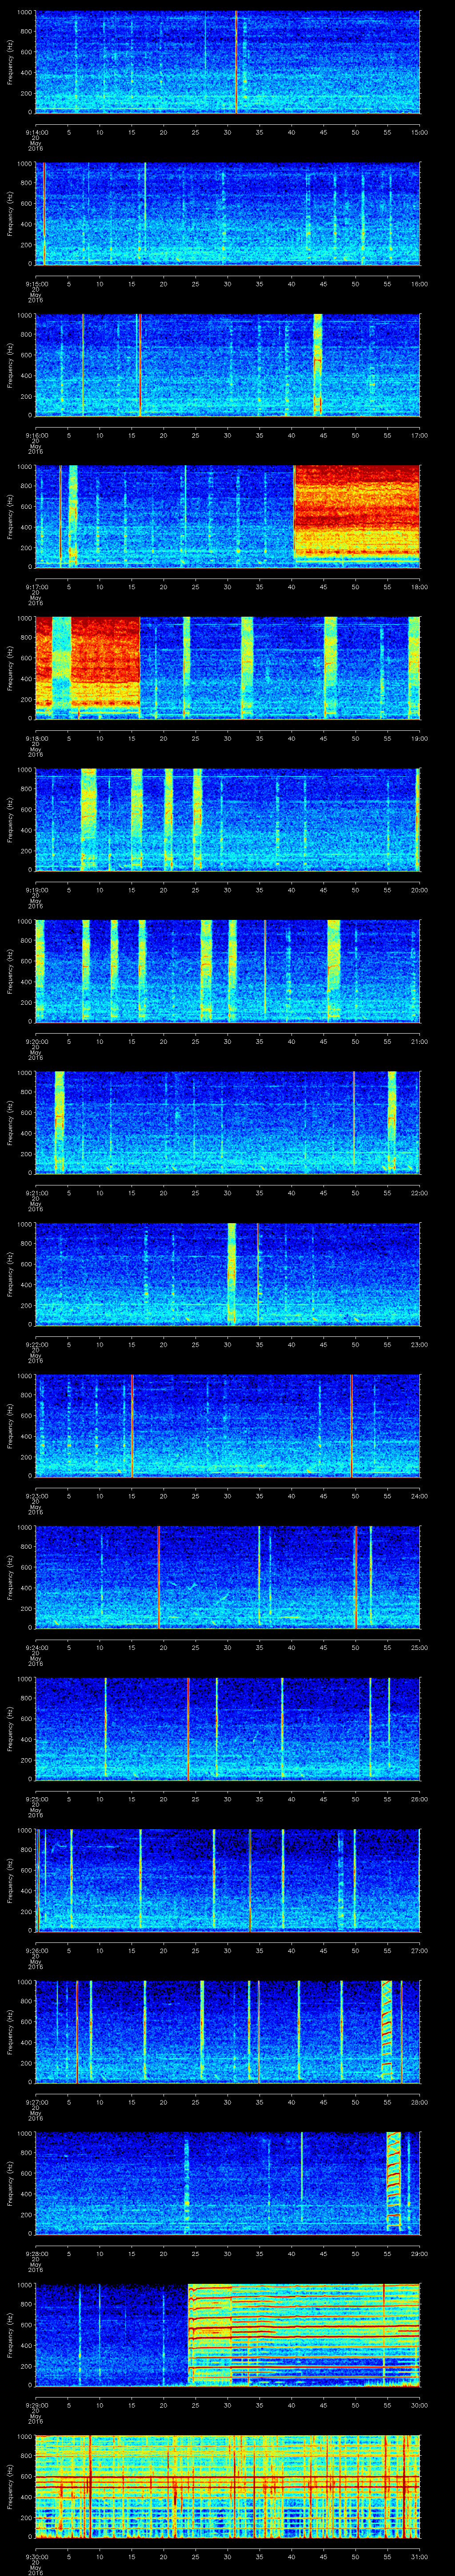Select the spectrogram for minute 9:19
Screen dimensions: 455x2576
[x=227, y=819]
